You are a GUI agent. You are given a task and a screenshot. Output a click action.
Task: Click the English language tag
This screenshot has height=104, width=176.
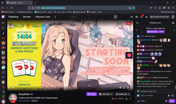click(x=34, y=101)
